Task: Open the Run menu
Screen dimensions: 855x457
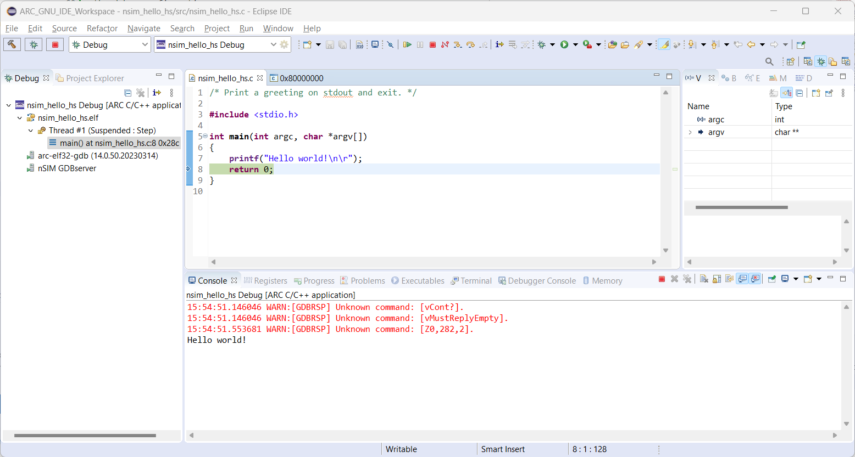Action: point(246,28)
